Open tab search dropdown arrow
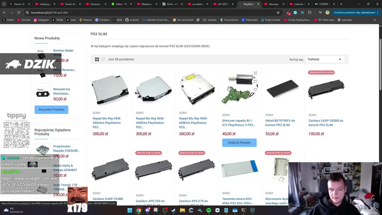382x215 pixels. (4, 4)
